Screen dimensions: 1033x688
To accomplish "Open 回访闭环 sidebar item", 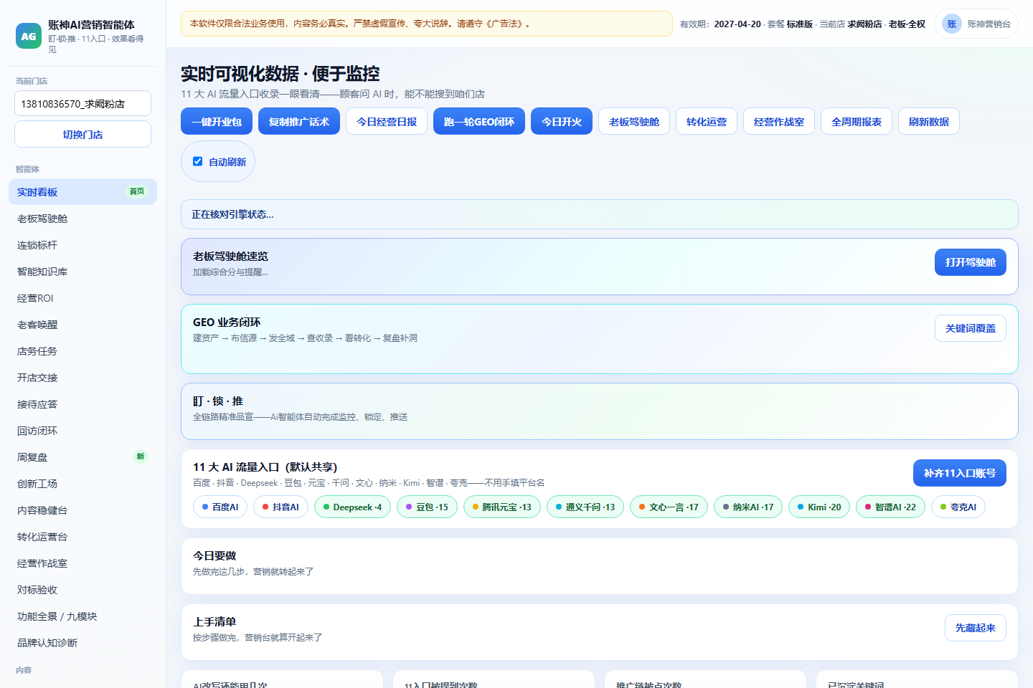I will tap(82, 431).
